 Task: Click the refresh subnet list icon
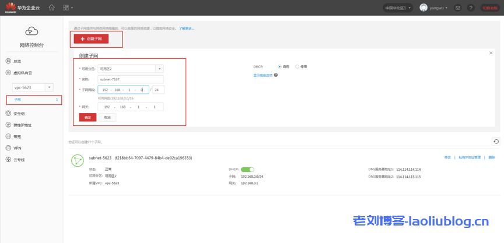tap(496, 142)
